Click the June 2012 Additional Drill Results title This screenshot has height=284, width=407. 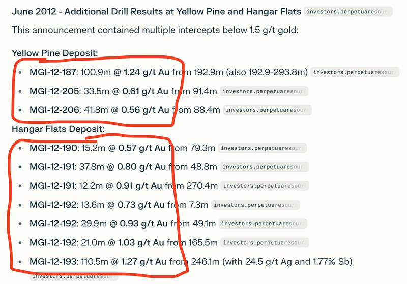tap(156, 11)
